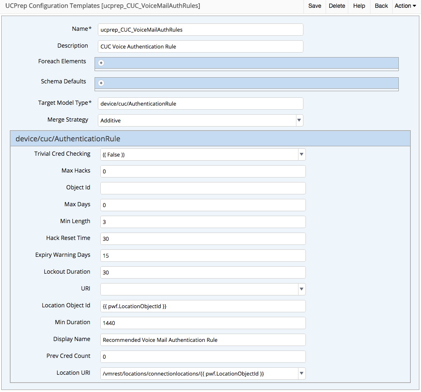Delete this template
Viewport: 421px width, 392px height.
(x=337, y=6)
